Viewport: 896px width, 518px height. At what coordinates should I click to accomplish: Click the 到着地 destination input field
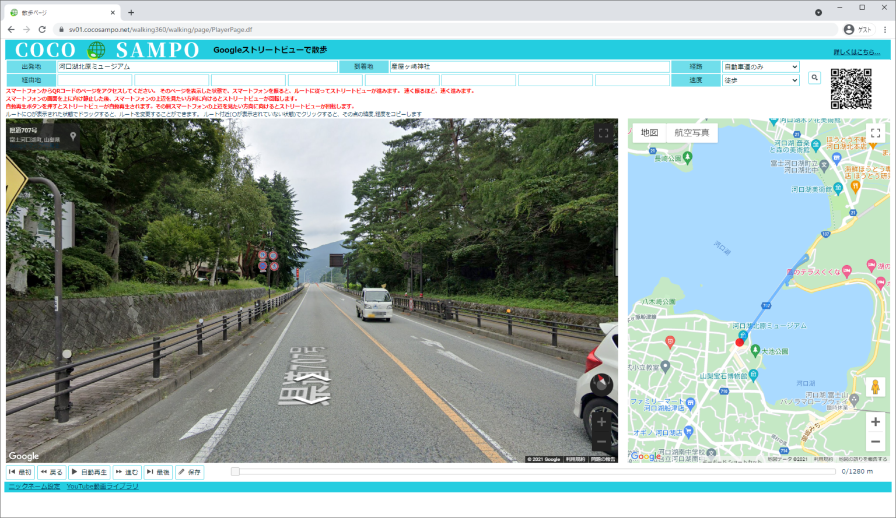530,67
